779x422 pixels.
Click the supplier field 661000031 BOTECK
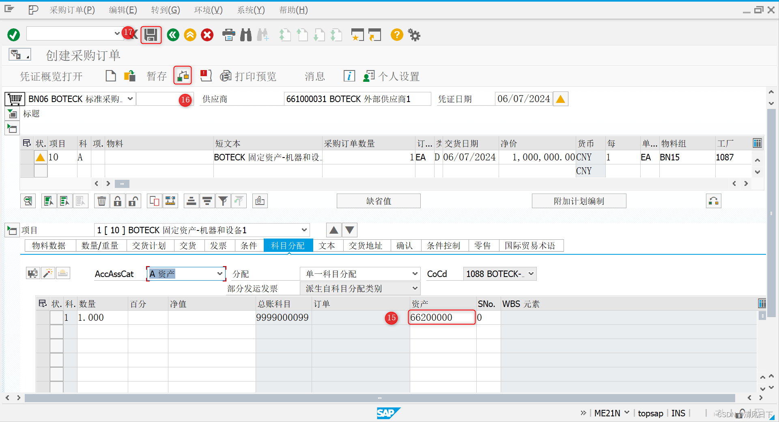(357, 99)
